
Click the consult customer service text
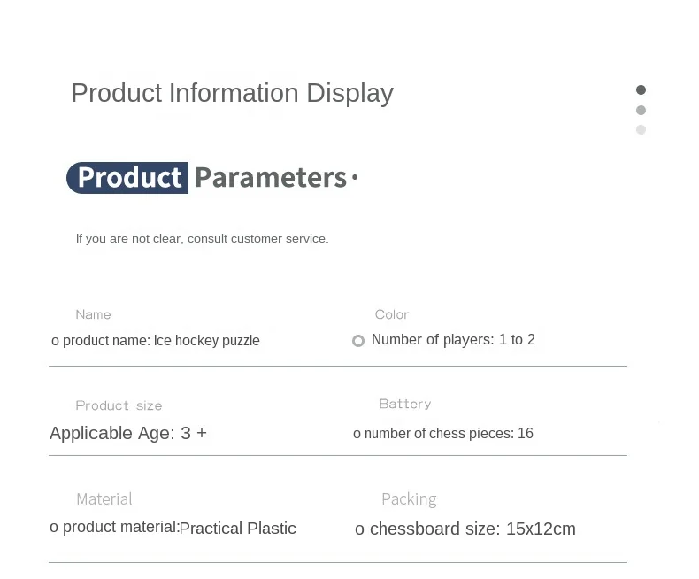pos(202,238)
